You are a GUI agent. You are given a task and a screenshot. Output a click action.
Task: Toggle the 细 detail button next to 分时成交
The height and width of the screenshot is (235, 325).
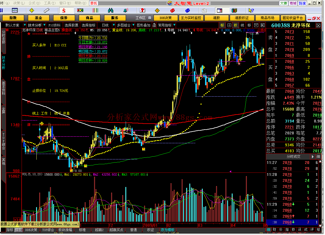click(x=318, y=157)
